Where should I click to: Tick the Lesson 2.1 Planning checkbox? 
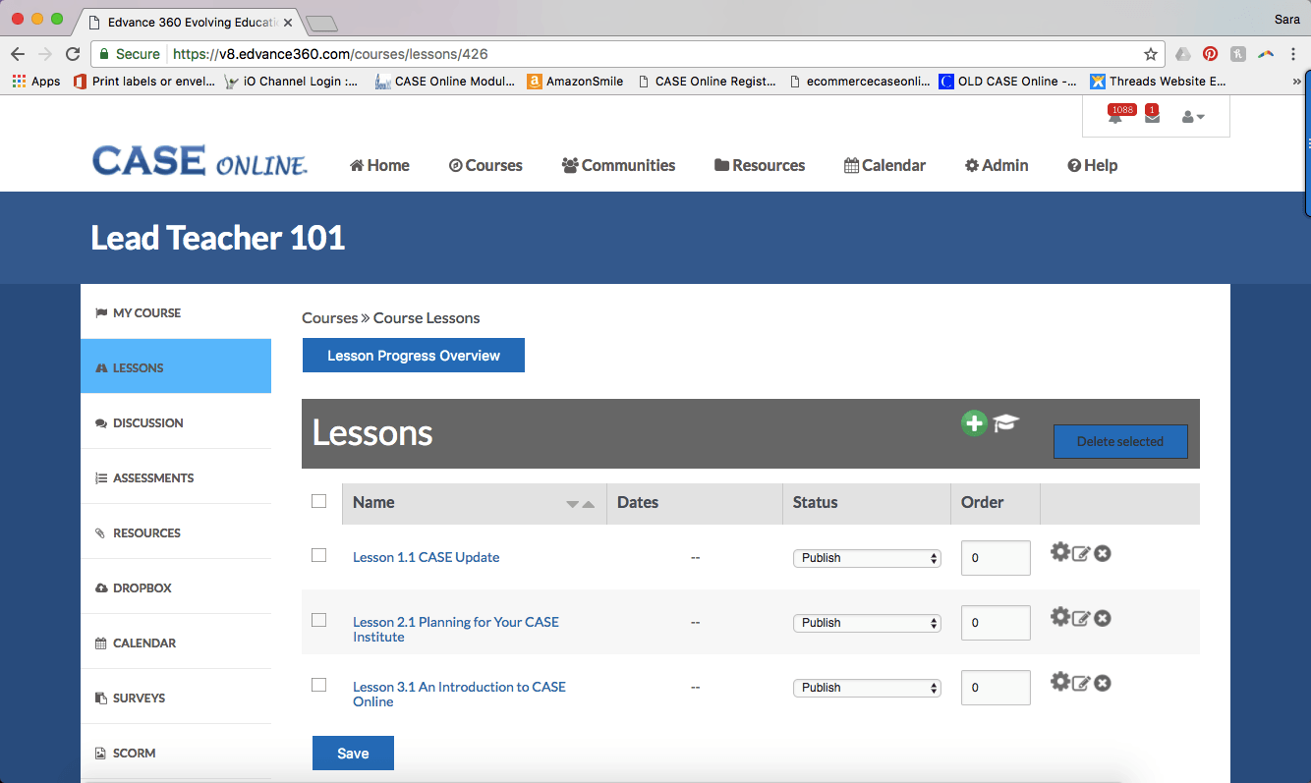tap(318, 620)
